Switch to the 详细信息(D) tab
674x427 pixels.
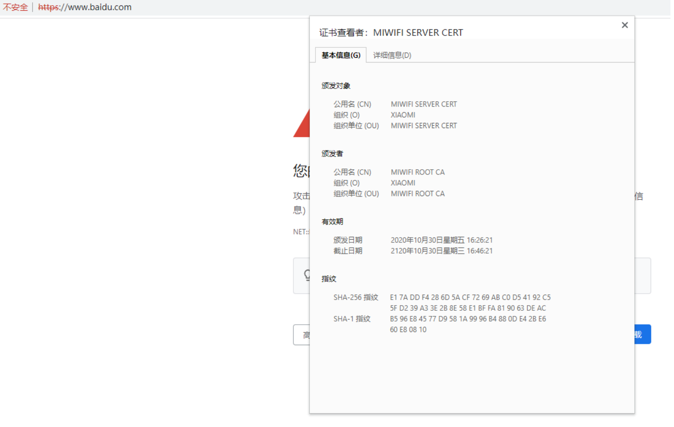(x=392, y=55)
